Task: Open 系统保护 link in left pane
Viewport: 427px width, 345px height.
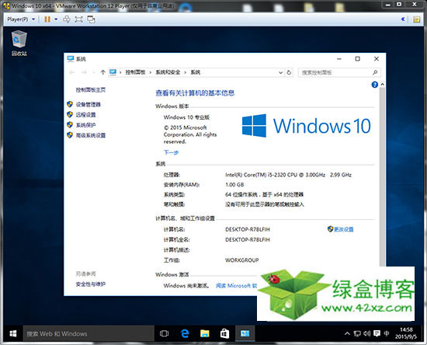Action: click(85, 125)
